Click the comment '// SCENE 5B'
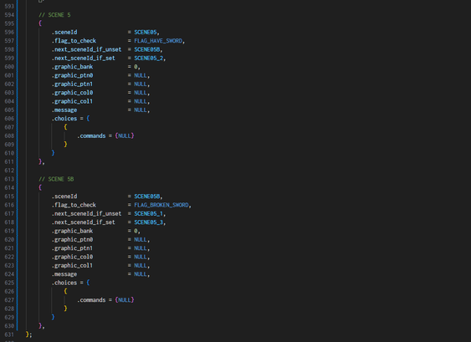 point(56,179)
